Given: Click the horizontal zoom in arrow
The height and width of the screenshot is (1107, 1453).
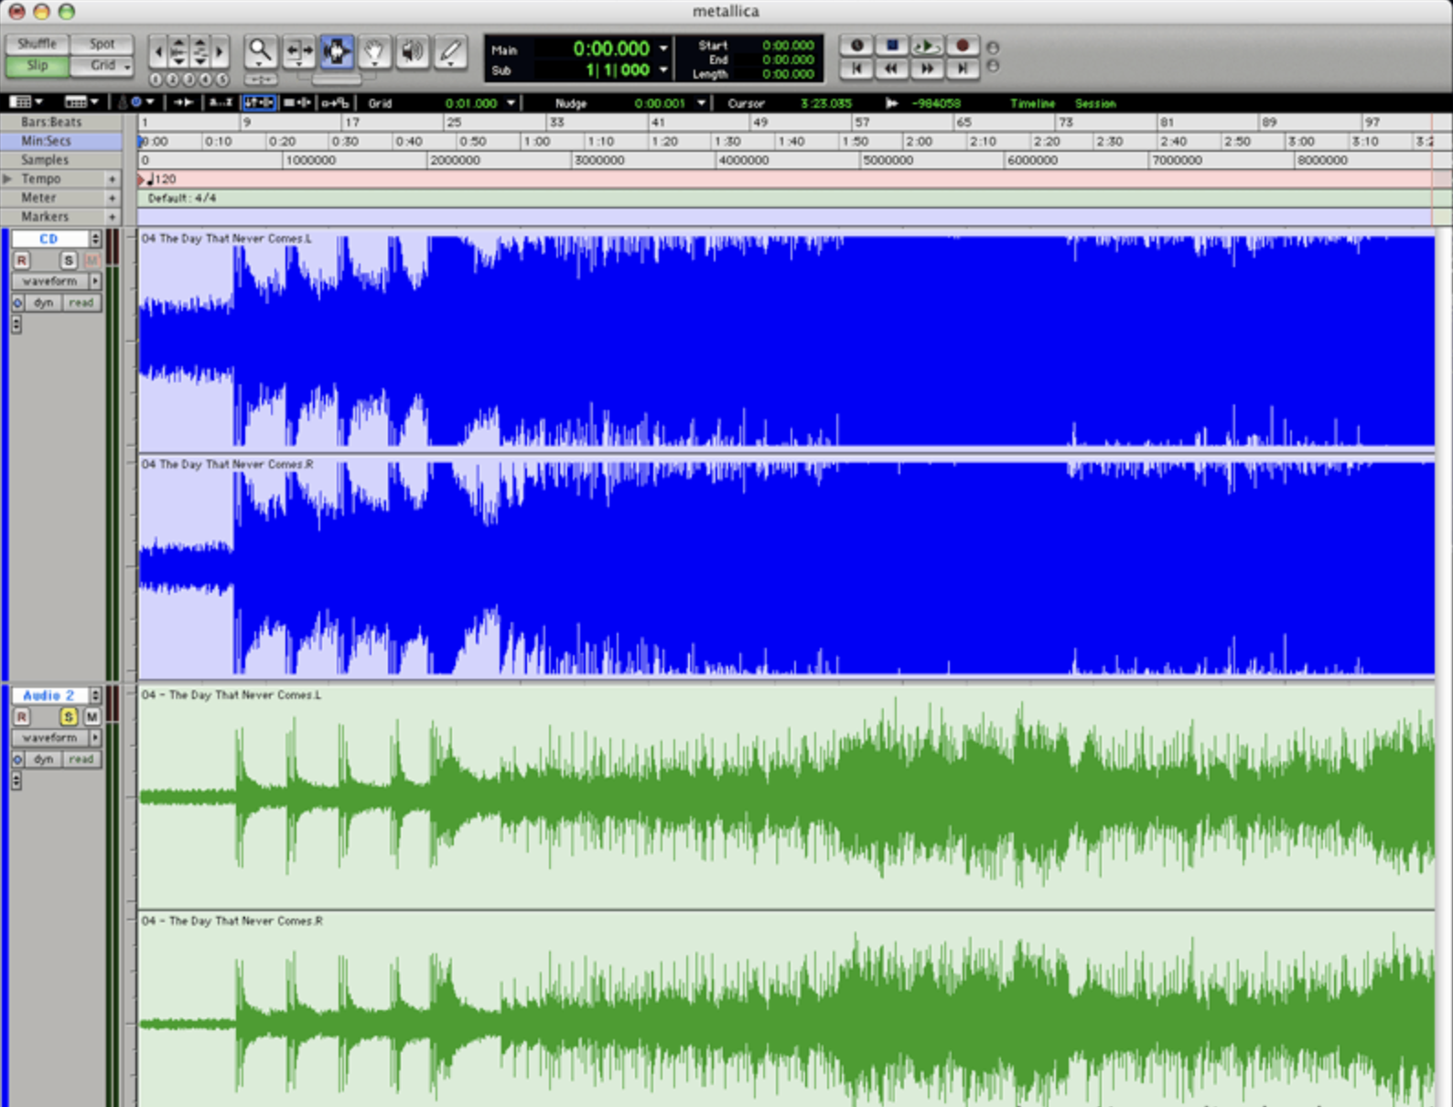Looking at the screenshot, I should [220, 51].
